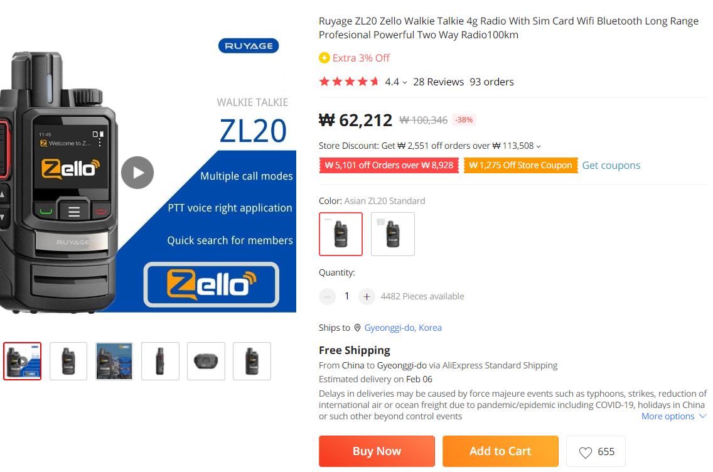Click the five-star rating icons
The width and height of the screenshot is (713, 472).
pyautogui.click(x=349, y=82)
